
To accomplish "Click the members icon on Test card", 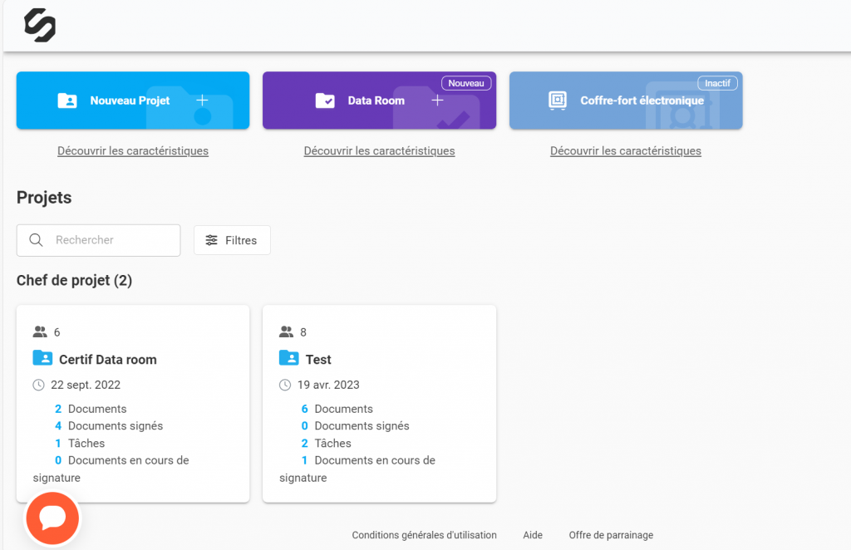I will [287, 332].
